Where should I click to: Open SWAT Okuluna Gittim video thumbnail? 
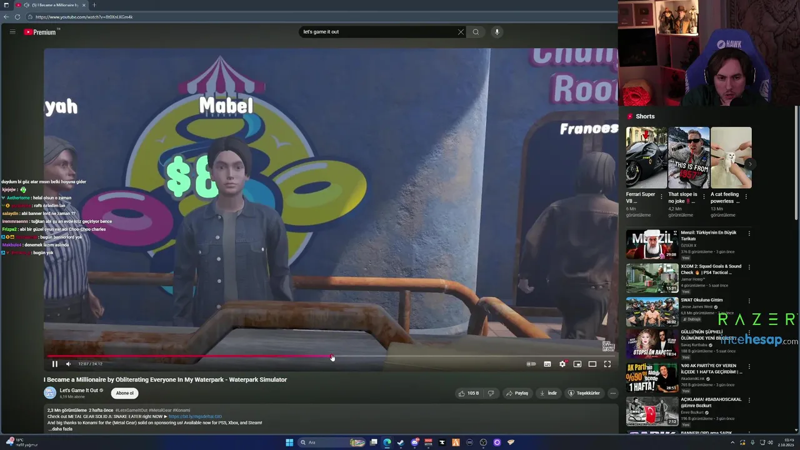pos(652,312)
